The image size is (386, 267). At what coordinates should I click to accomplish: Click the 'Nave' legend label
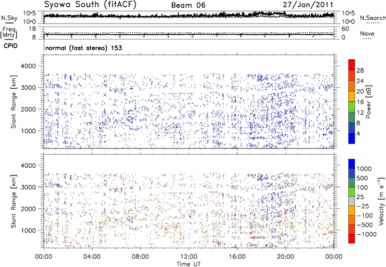(x=367, y=34)
